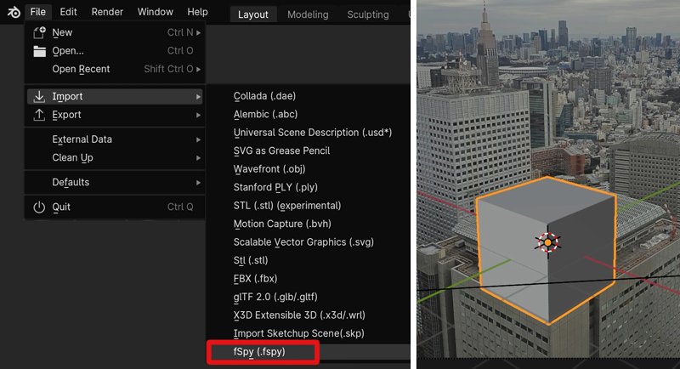
Task: Select Universal Scene Description (.usd*) import
Action: (x=313, y=133)
